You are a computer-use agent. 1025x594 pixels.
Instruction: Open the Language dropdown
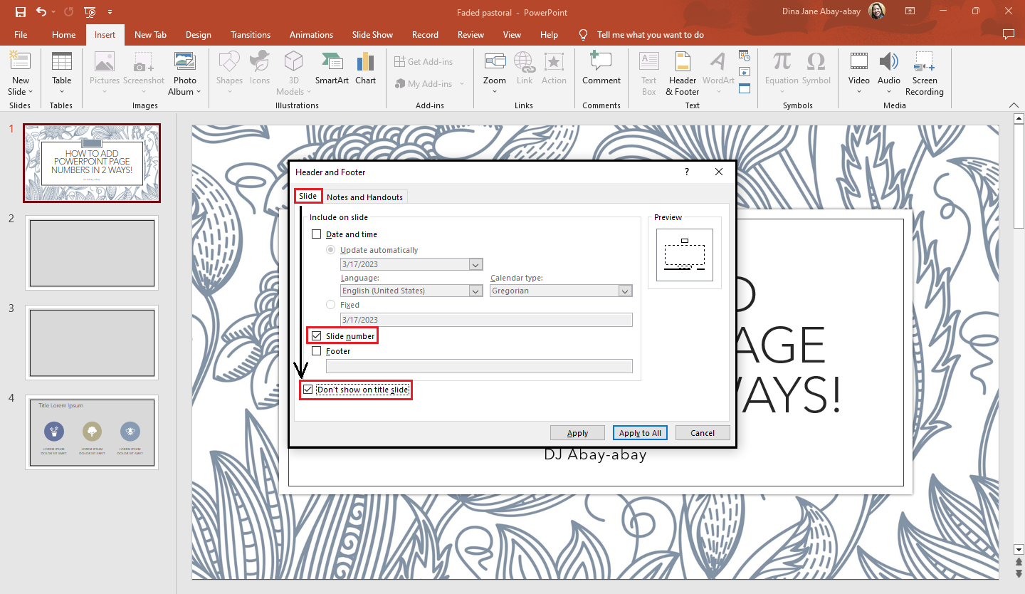click(475, 291)
